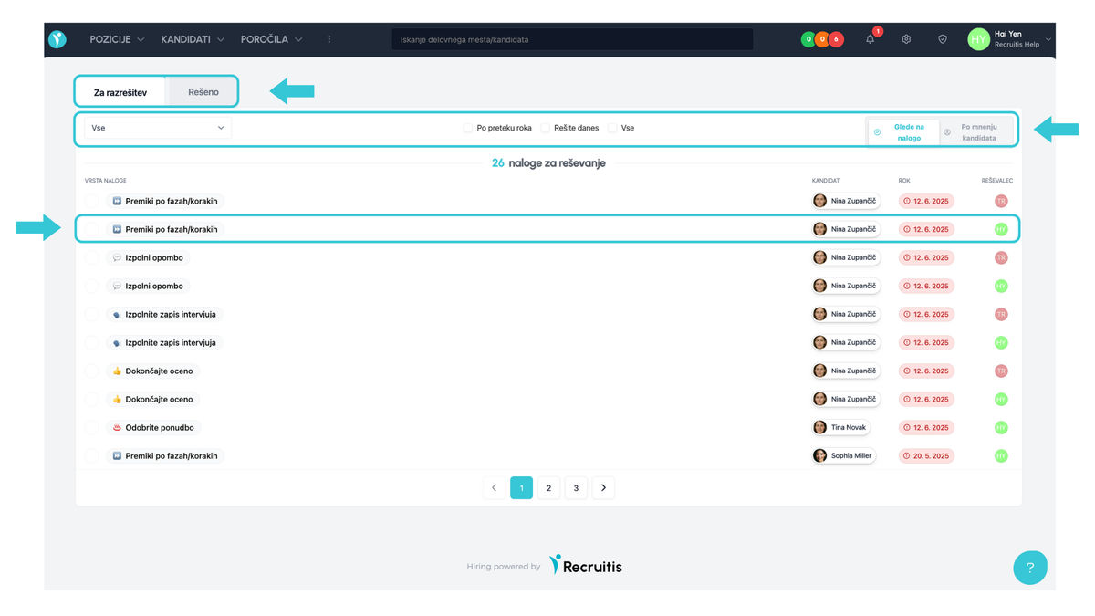Click the HY user avatar in the navbar
Screen dimensions: 1095x616
point(978,39)
